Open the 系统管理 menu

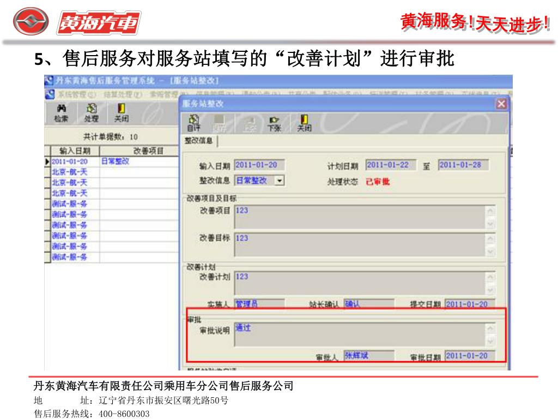[x=77, y=94]
